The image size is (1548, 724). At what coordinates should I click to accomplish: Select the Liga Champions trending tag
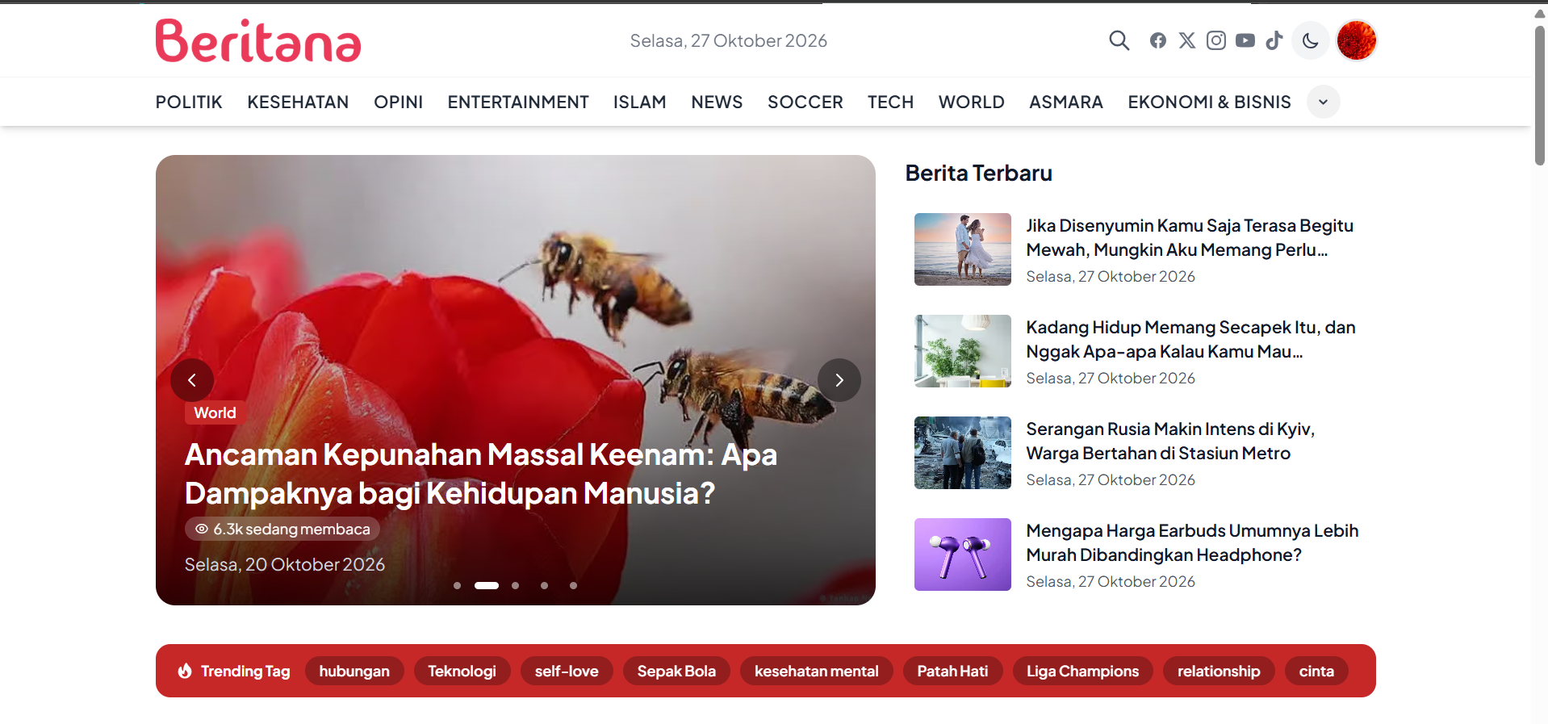point(1083,671)
